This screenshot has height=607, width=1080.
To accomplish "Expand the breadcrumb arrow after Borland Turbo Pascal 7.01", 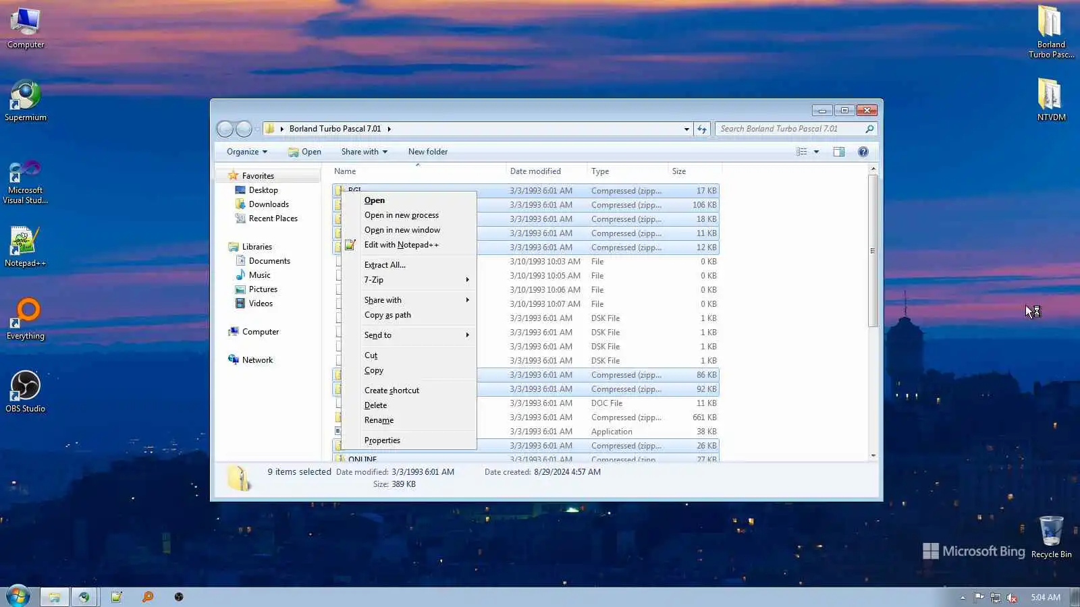I will pyautogui.click(x=389, y=129).
